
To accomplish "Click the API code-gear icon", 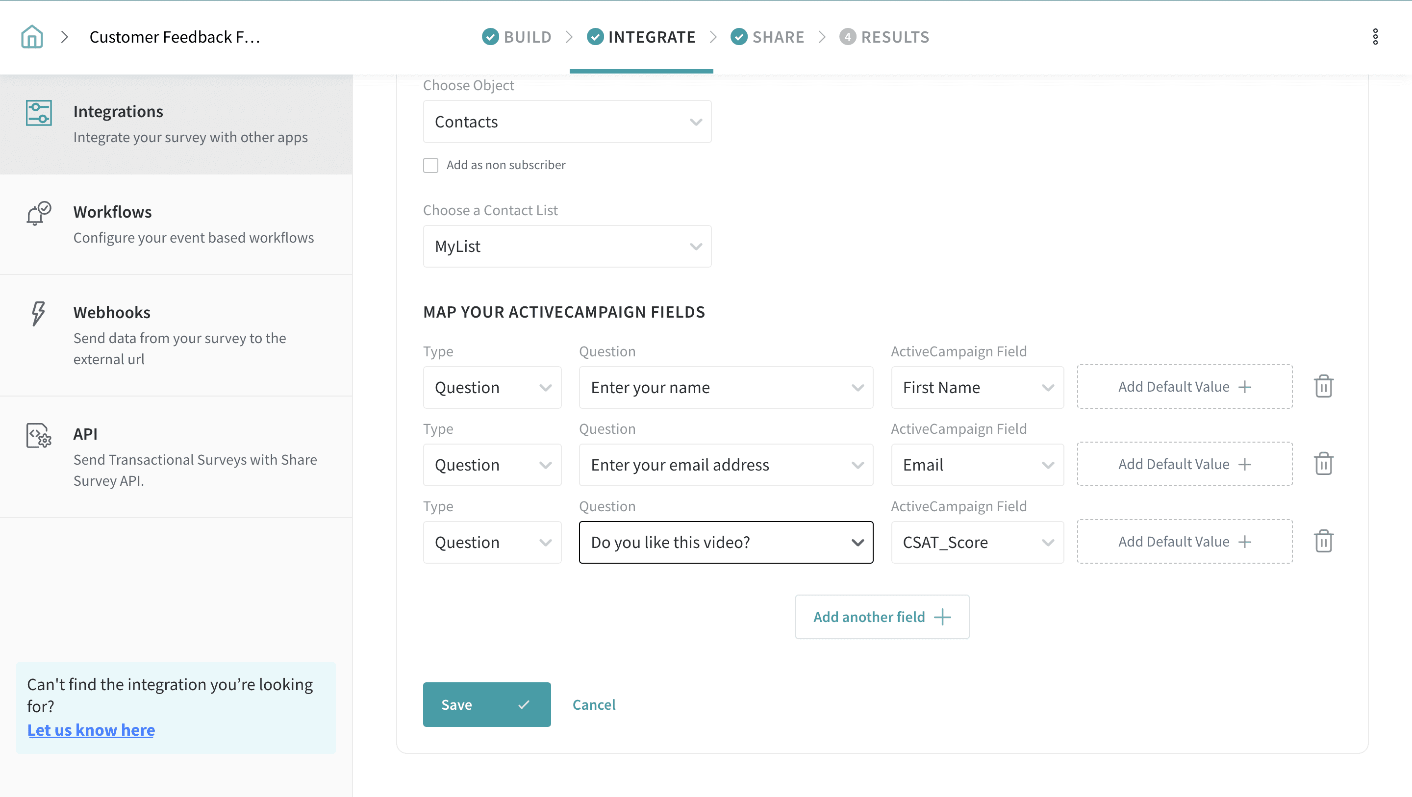I will point(38,435).
